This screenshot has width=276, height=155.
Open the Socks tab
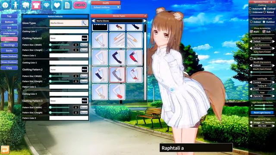pos(9,51)
